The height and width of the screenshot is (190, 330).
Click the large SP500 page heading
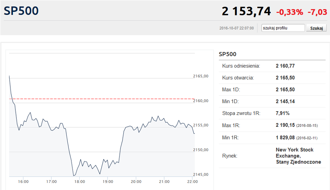click(21, 11)
